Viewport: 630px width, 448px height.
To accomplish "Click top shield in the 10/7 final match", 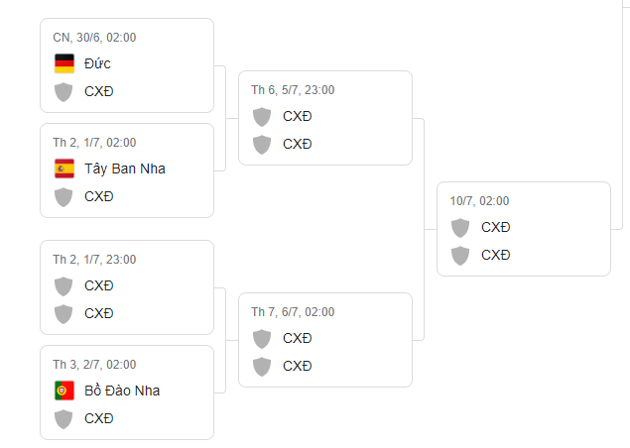I will coord(460,227).
